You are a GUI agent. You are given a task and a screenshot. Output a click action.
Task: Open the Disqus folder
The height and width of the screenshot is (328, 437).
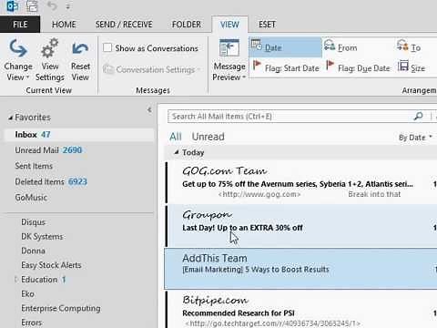pos(33,222)
